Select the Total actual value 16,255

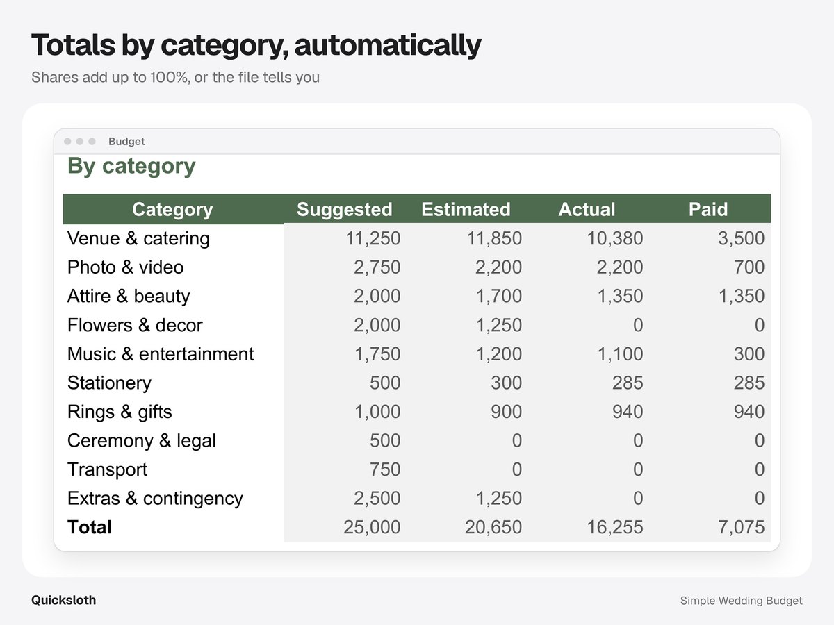[616, 528]
